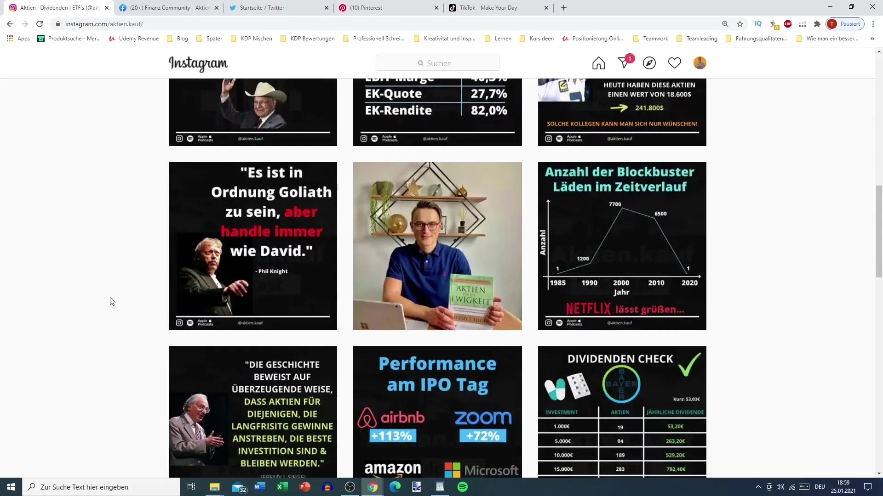Open the Extensions puzzle icon
The width and height of the screenshot is (883, 496).
817,24
